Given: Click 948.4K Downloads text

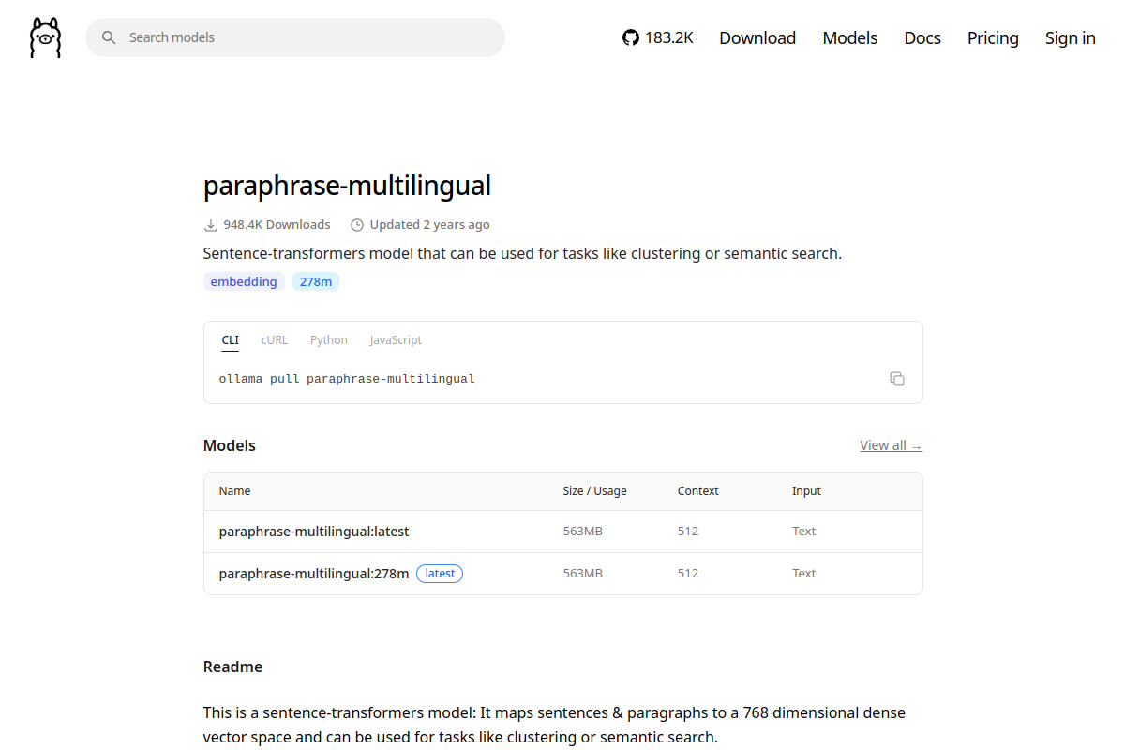Looking at the screenshot, I should tap(277, 225).
